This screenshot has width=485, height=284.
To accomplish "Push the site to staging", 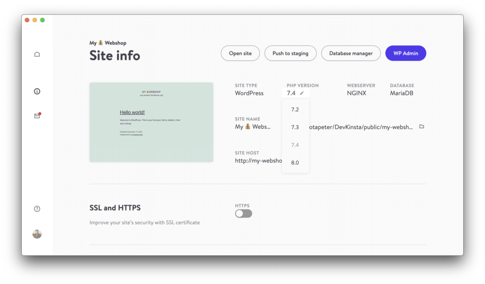I will click(290, 53).
